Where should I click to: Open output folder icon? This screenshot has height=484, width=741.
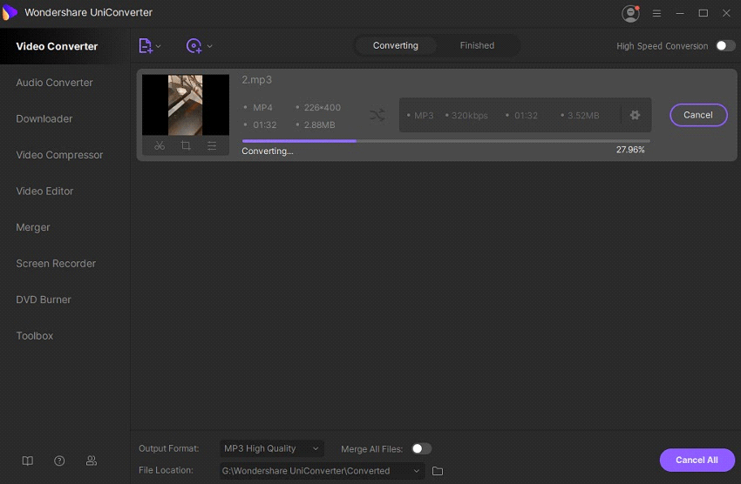coord(438,471)
